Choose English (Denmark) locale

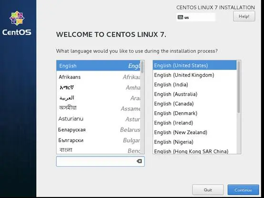click(194, 113)
